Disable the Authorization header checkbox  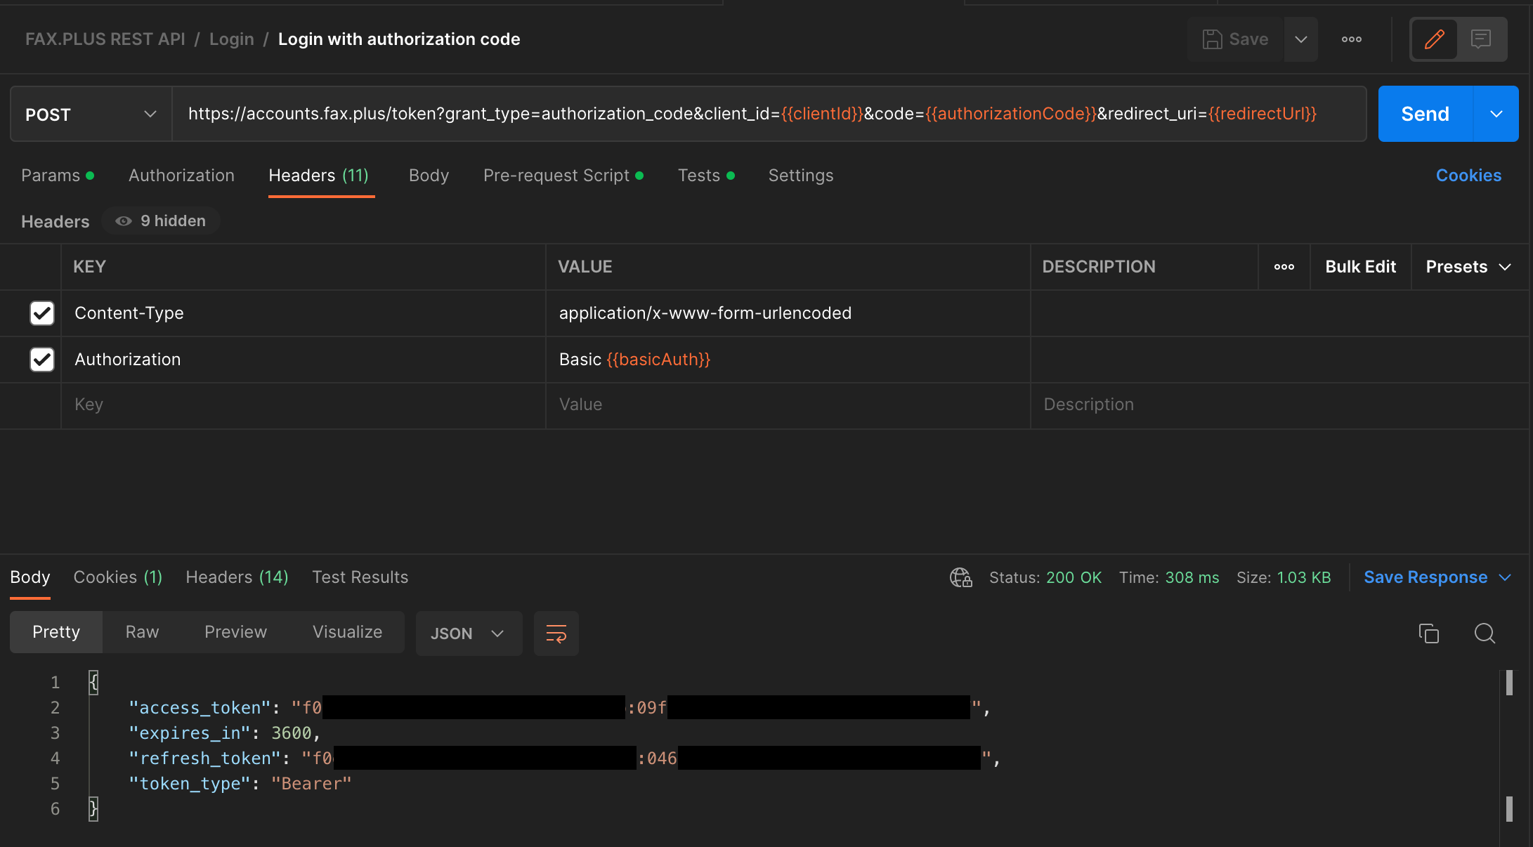(42, 360)
